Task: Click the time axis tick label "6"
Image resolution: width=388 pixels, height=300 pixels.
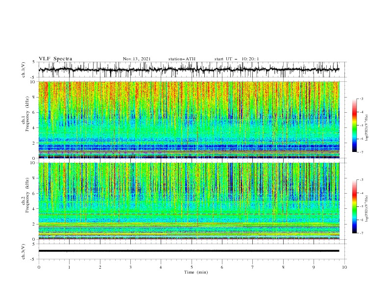Action: click(x=222, y=267)
